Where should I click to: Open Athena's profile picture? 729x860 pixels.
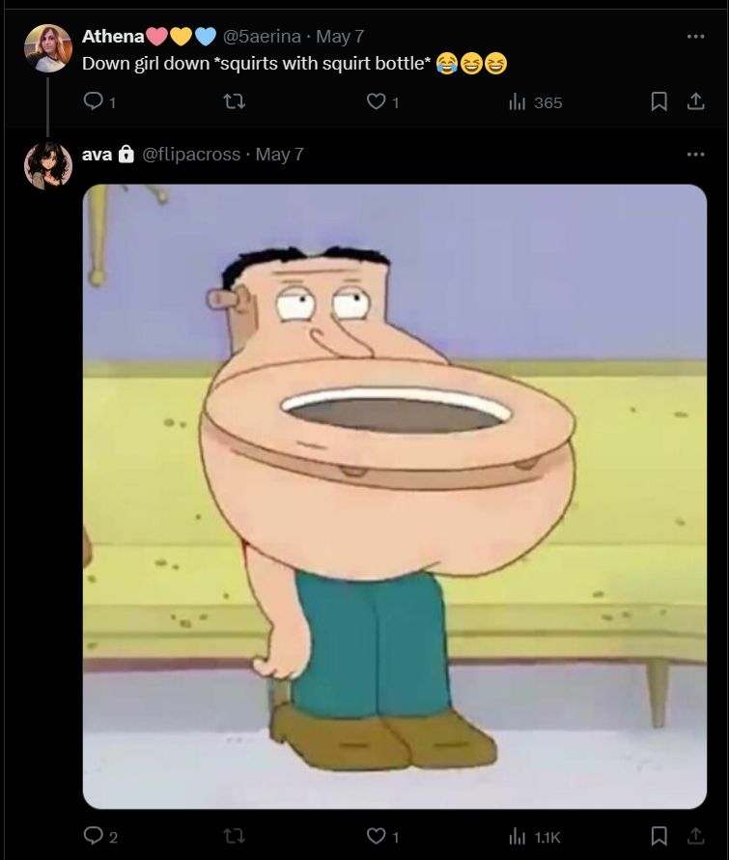click(x=48, y=48)
